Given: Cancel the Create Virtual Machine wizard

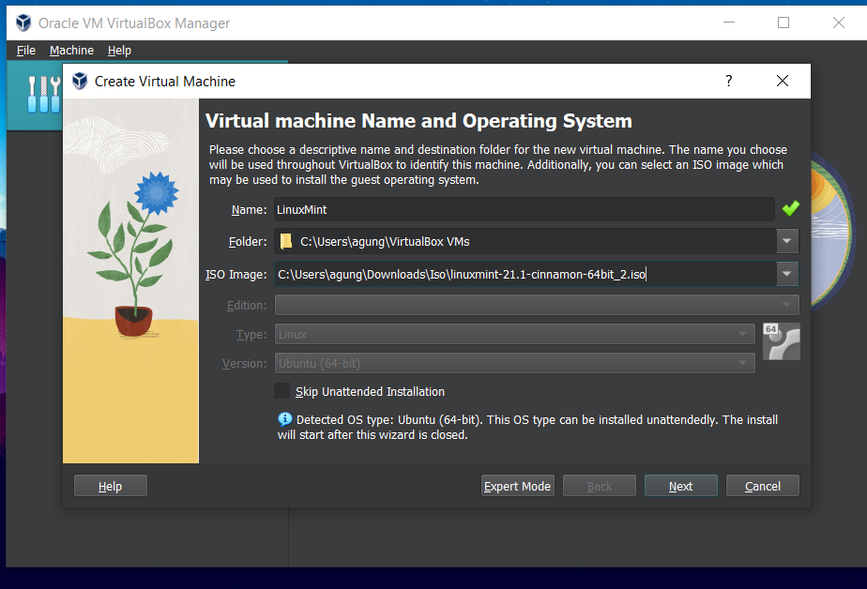Looking at the screenshot, I should click(762, 486).
